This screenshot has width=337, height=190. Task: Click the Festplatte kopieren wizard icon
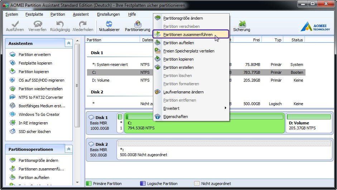(x=13, y=63)
